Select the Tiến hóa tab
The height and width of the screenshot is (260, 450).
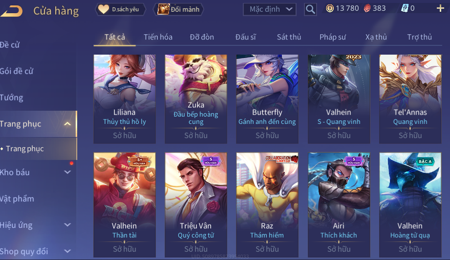coord(158,37)
